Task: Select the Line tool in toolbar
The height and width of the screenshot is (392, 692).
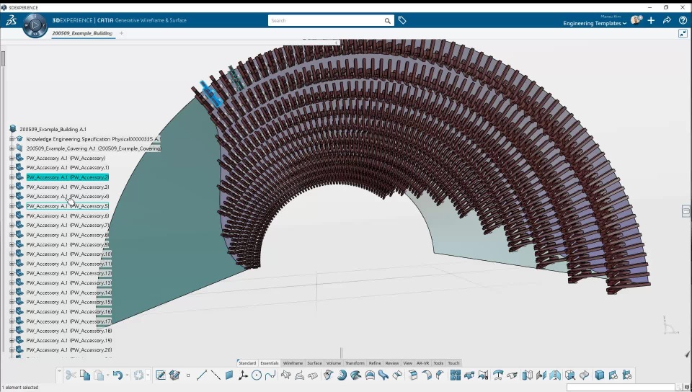Action: (x=202, y=375)
